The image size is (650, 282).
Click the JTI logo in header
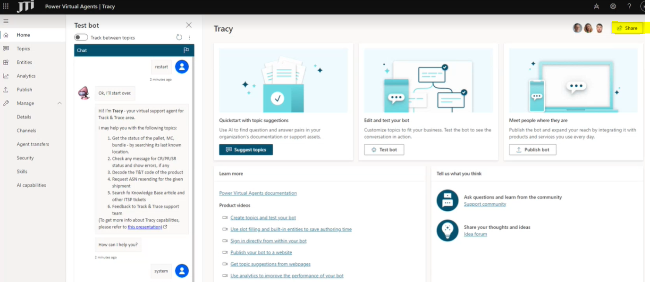25,7
